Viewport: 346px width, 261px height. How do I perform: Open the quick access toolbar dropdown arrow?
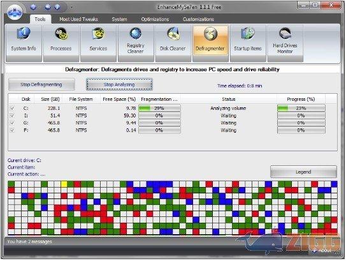click(71, 7)
